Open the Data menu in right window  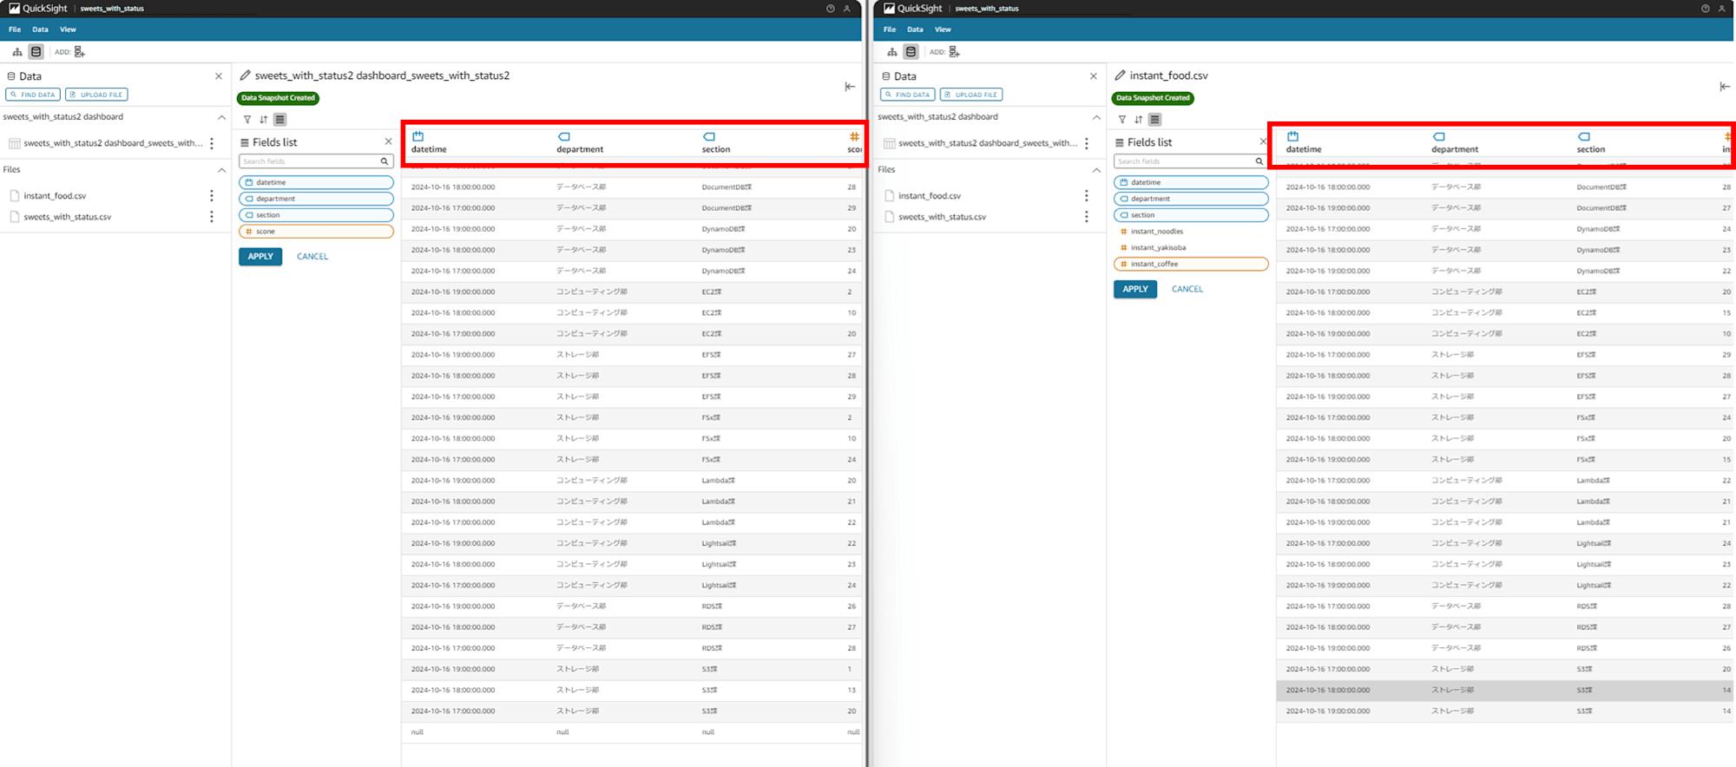(x=915, y=29)
